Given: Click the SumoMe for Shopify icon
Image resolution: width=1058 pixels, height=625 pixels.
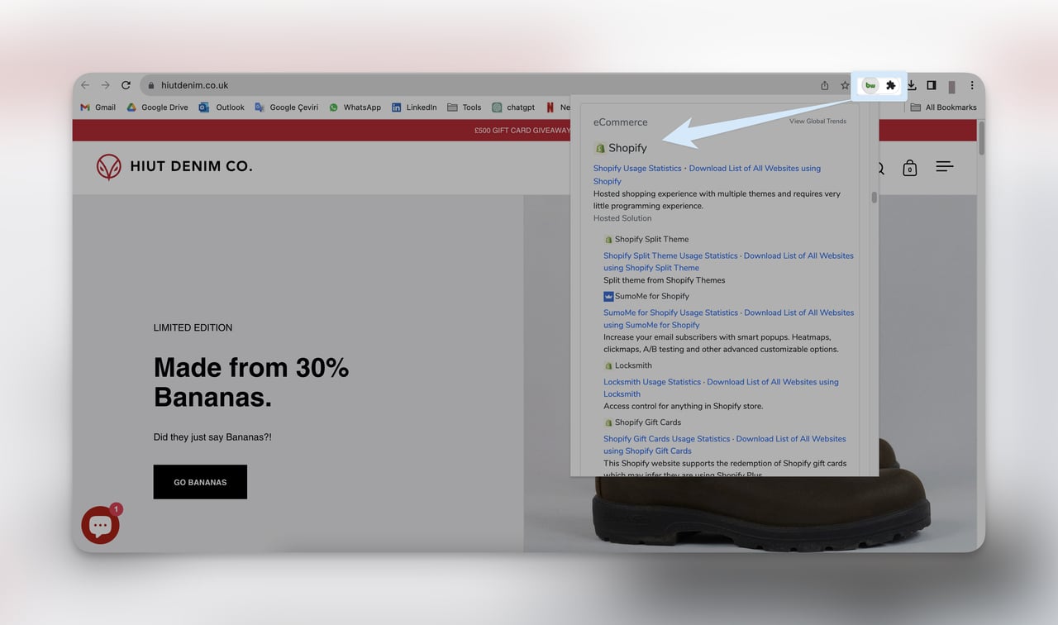Looking at the screenshot, I should tap(608, 297).
